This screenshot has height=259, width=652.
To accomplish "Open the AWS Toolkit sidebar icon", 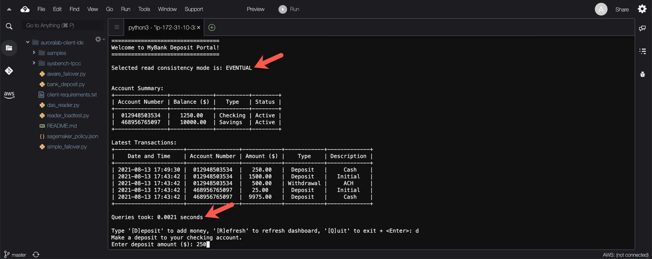I will click(x=9, y=95).
